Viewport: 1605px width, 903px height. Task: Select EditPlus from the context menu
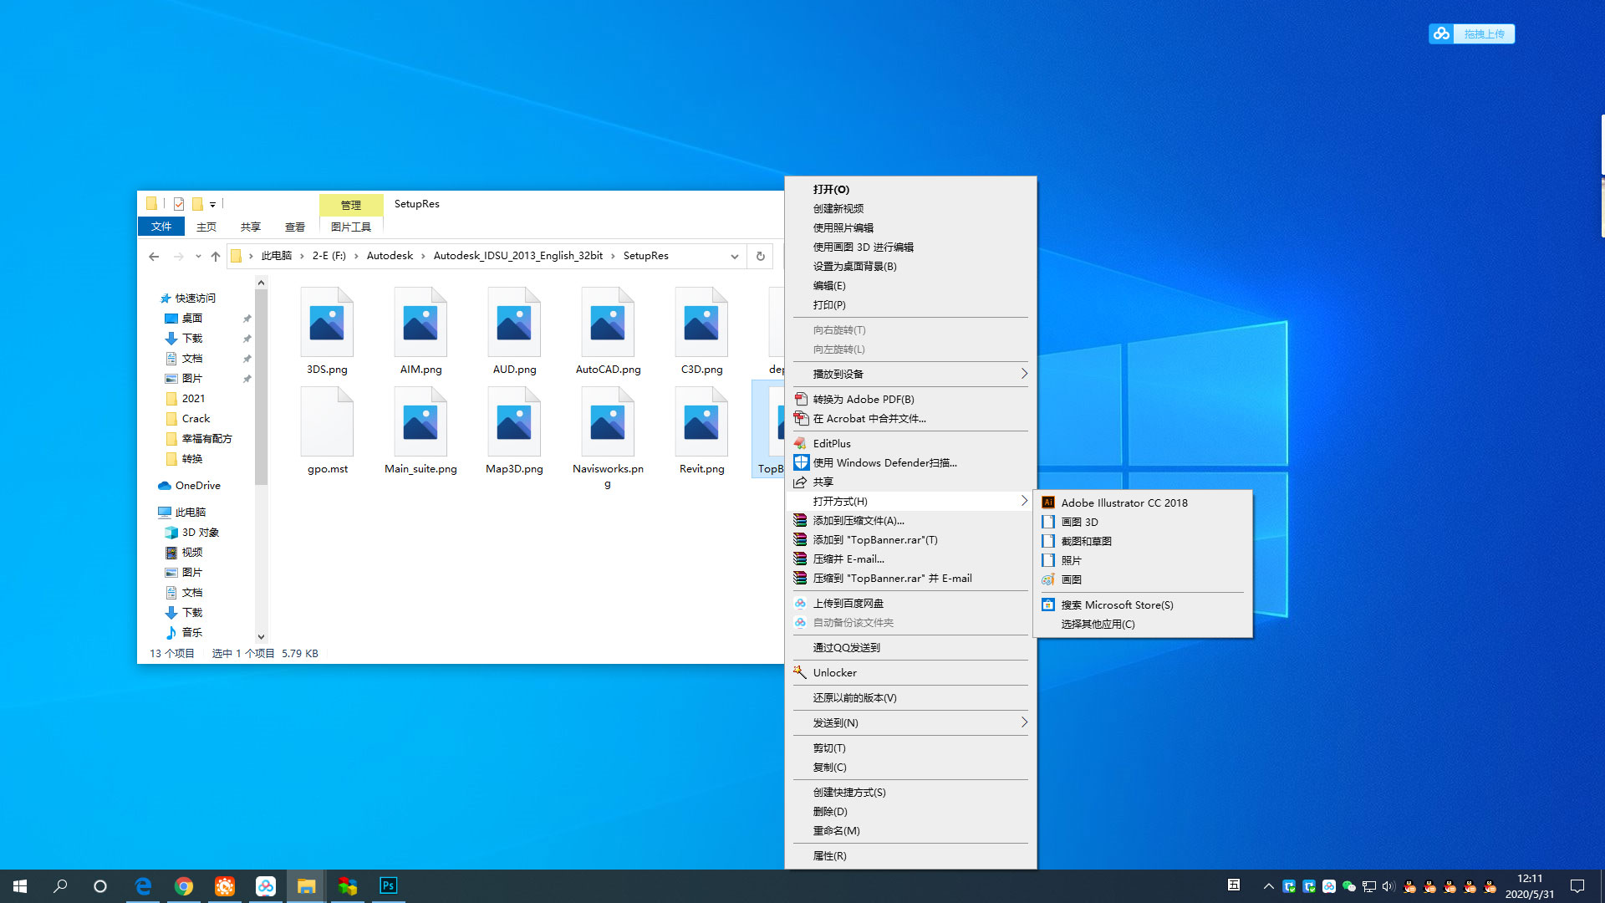pos(832,443)
